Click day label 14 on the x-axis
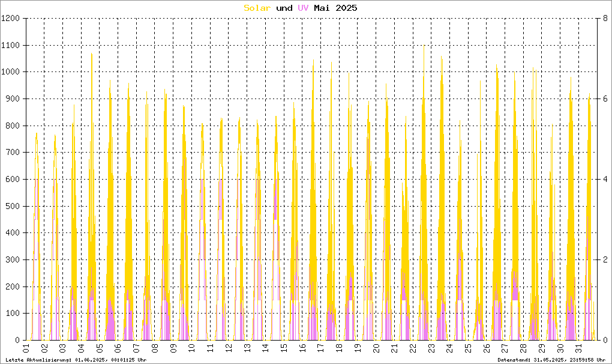Image resolution: width=612 pixels, height=364 pixels. pyautogui.click(x=265, y=348)
